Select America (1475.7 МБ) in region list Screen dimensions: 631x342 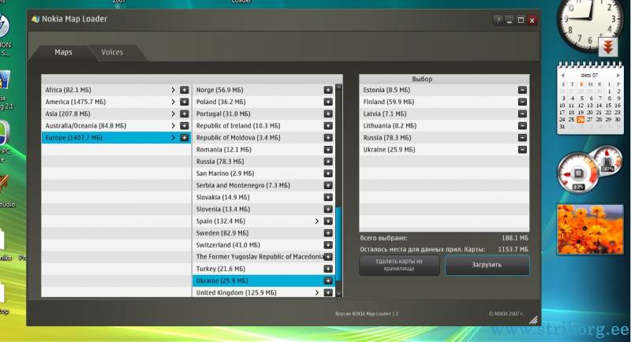(116, 102)
